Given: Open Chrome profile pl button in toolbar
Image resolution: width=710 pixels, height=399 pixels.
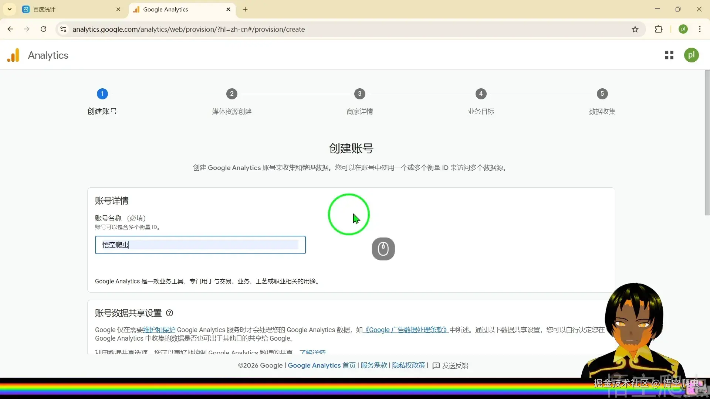Looking at the screenshot, I should coord(683,29).
